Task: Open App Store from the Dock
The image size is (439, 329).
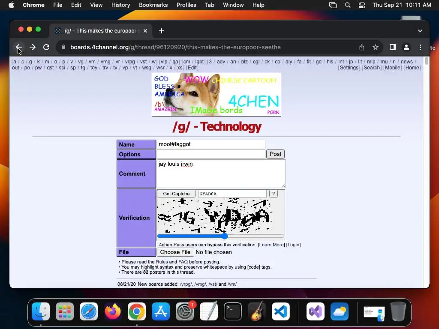Action: (x=161, y=311)
